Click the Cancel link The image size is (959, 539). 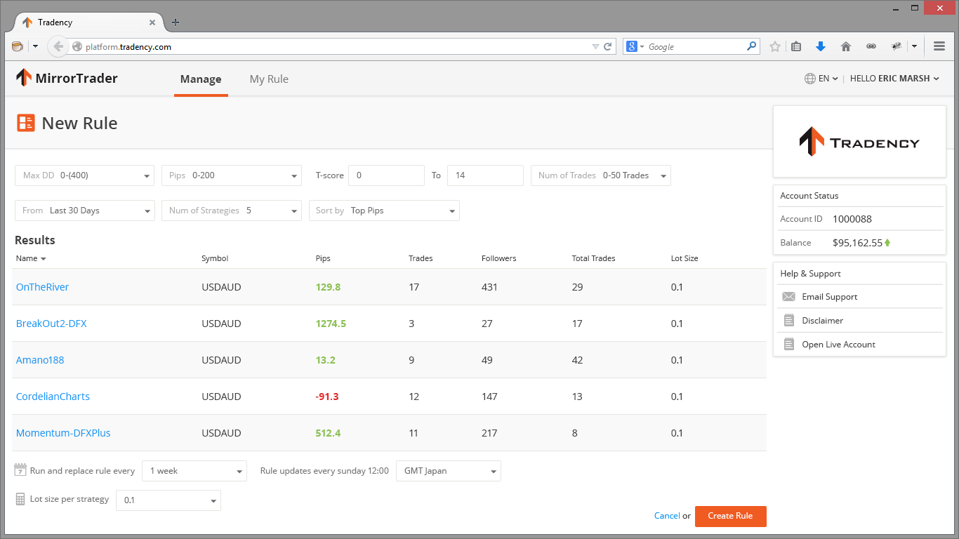pos(667,516)
